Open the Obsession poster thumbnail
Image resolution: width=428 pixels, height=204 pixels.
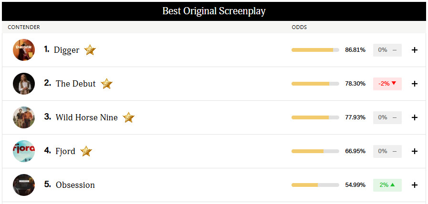click(24, 185)
